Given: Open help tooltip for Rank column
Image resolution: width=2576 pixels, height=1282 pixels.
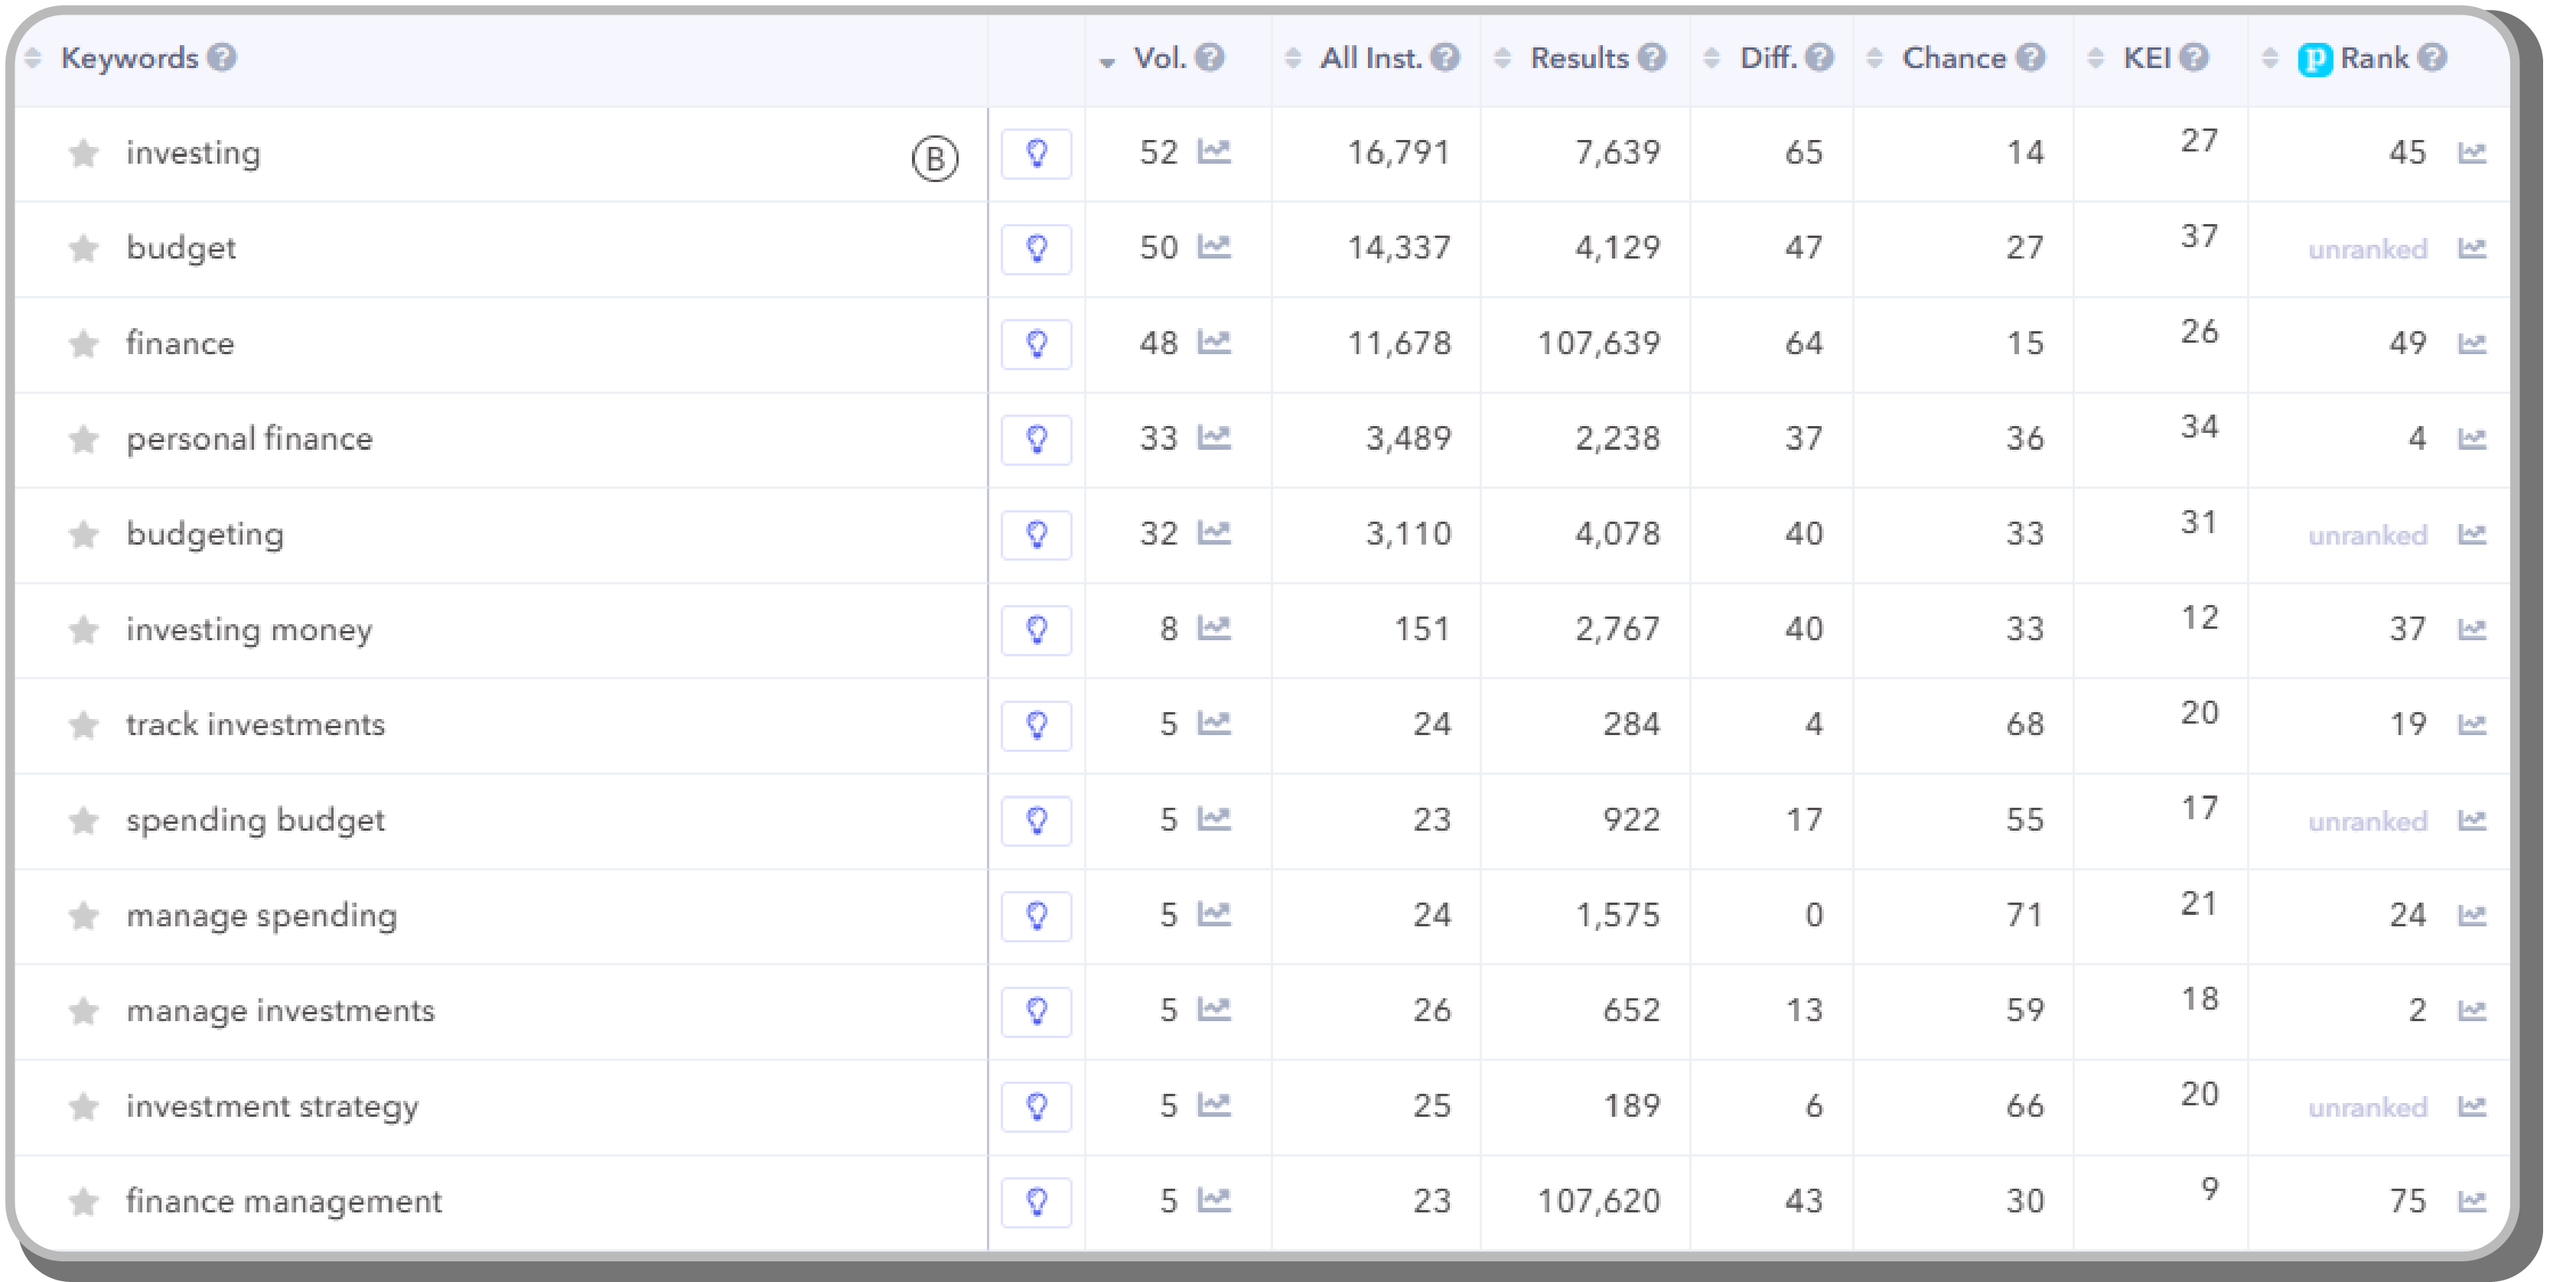Looking at the screenshot, I should [x=2433, y=58].
